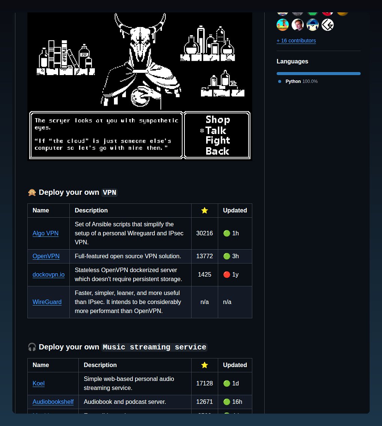
Task: Click the green status dot in Algo VPN row
Action: 227,233
